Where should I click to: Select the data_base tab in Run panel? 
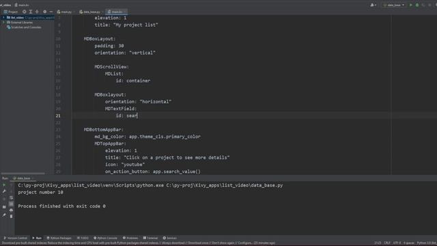(x=23, y=178)
